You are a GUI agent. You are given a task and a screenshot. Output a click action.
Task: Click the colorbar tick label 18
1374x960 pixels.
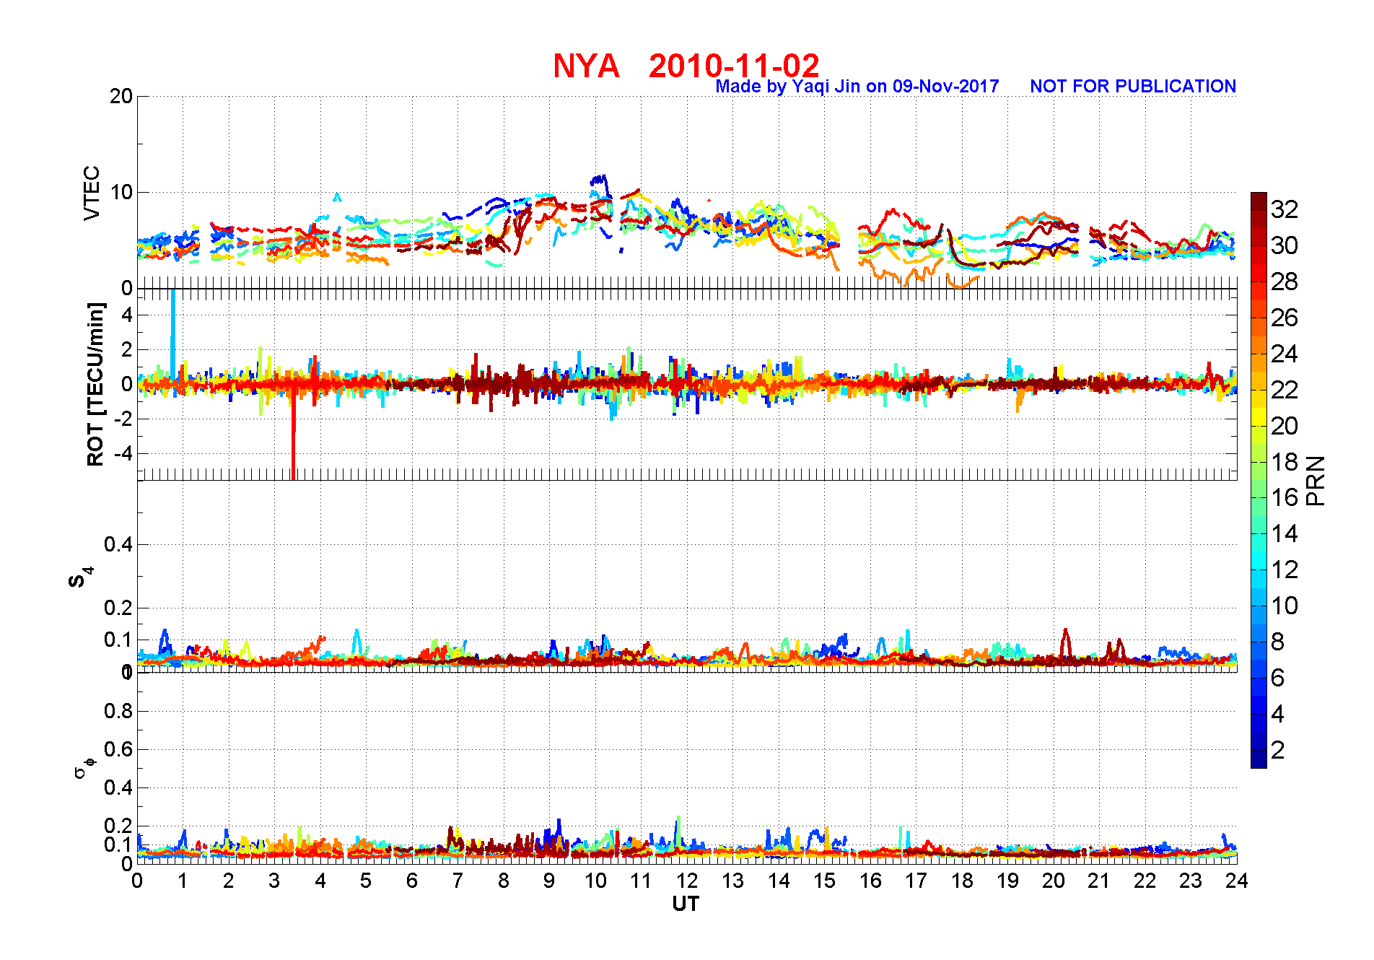coord(1285,462)
